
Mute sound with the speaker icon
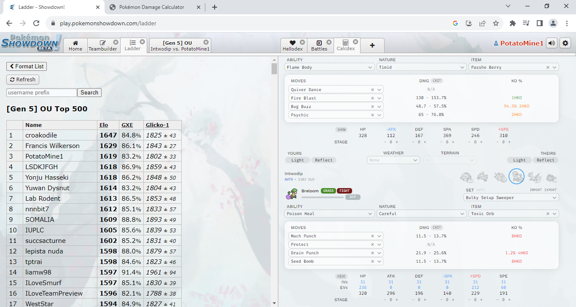click(x=551, y=43)
